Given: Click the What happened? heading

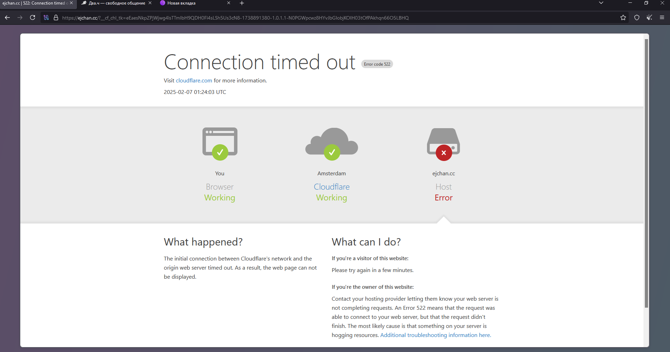Looking at the screenshot, I should [203, 242].
